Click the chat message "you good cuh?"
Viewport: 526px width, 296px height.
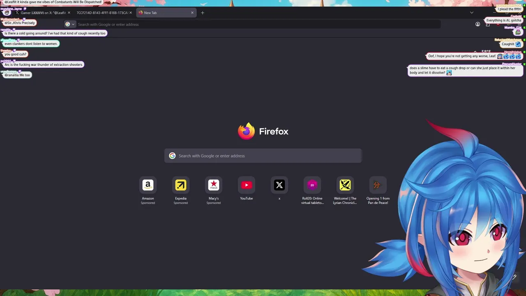tap(15, 54)
